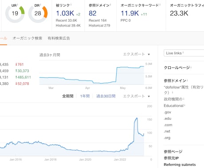Click the Referring subnets heading
This screenshot has width=204, height=168.
(x=180, y=164)
